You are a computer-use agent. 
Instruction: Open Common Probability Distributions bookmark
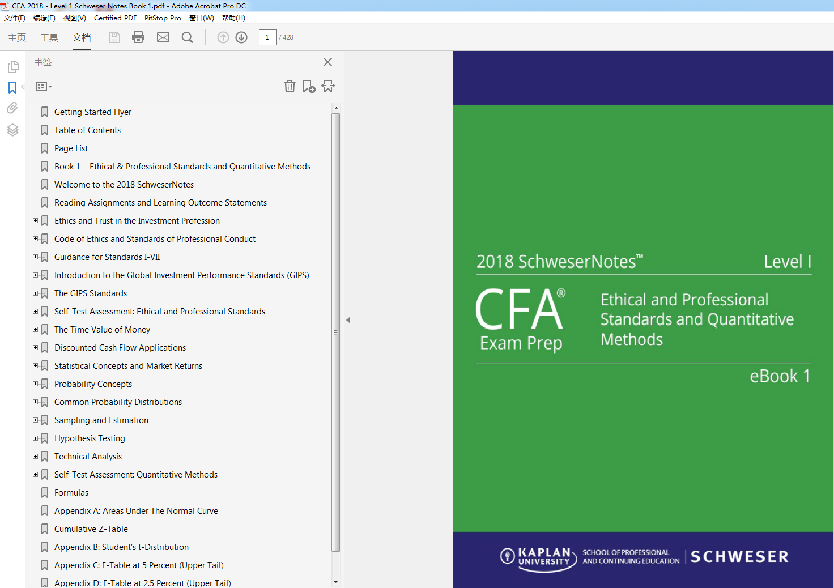[118, 402]
